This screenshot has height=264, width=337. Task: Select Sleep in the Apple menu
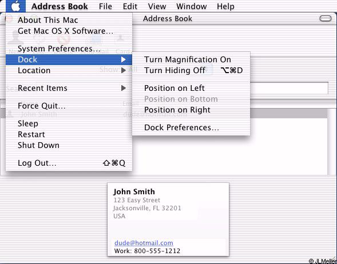[x=69, y=123]
